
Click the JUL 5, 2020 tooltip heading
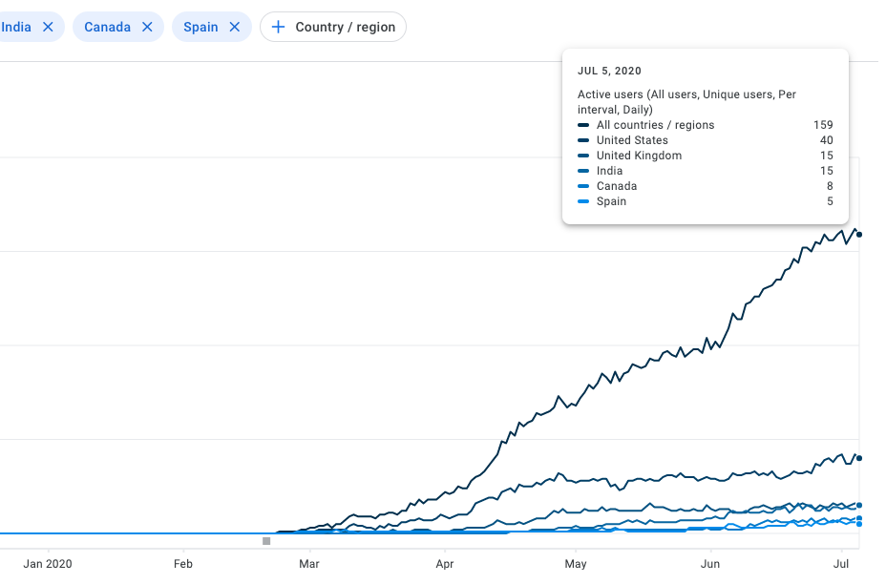[609, 71]
